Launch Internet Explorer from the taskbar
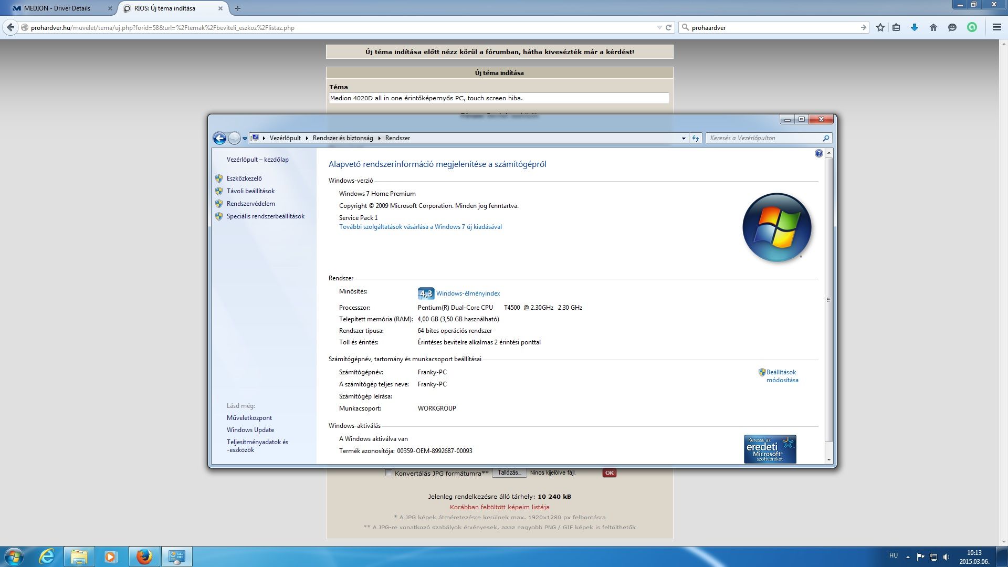1008x567 pixels. [x=47, y=556]
